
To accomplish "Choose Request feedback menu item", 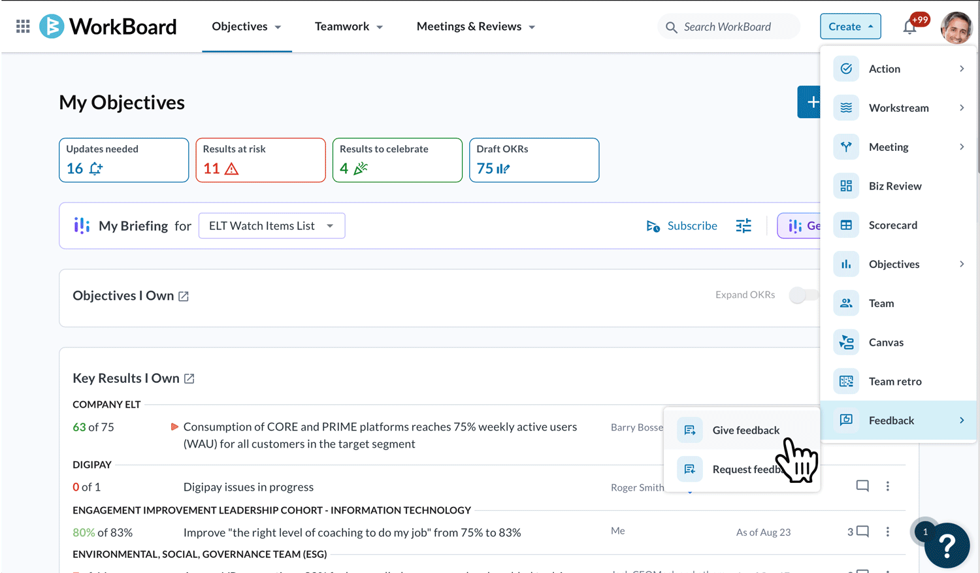I will pos(742,469).
